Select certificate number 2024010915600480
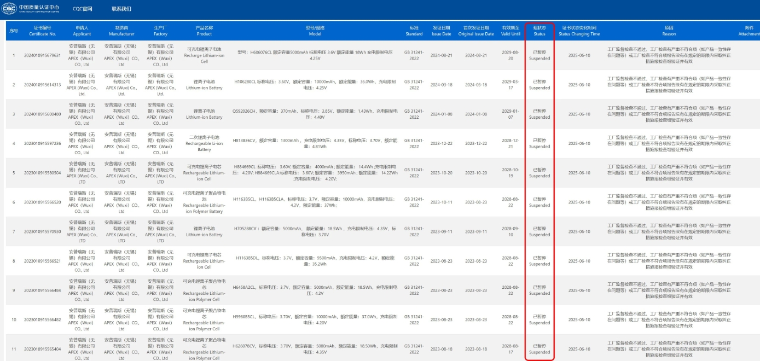The height and width of the screenshot is (361, 760). coord(43,114)
